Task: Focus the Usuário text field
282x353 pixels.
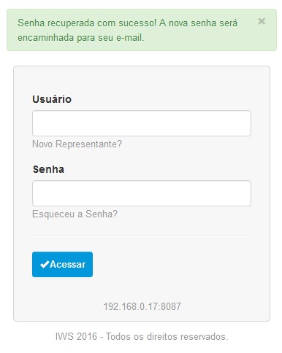Action: click(142, 123)
